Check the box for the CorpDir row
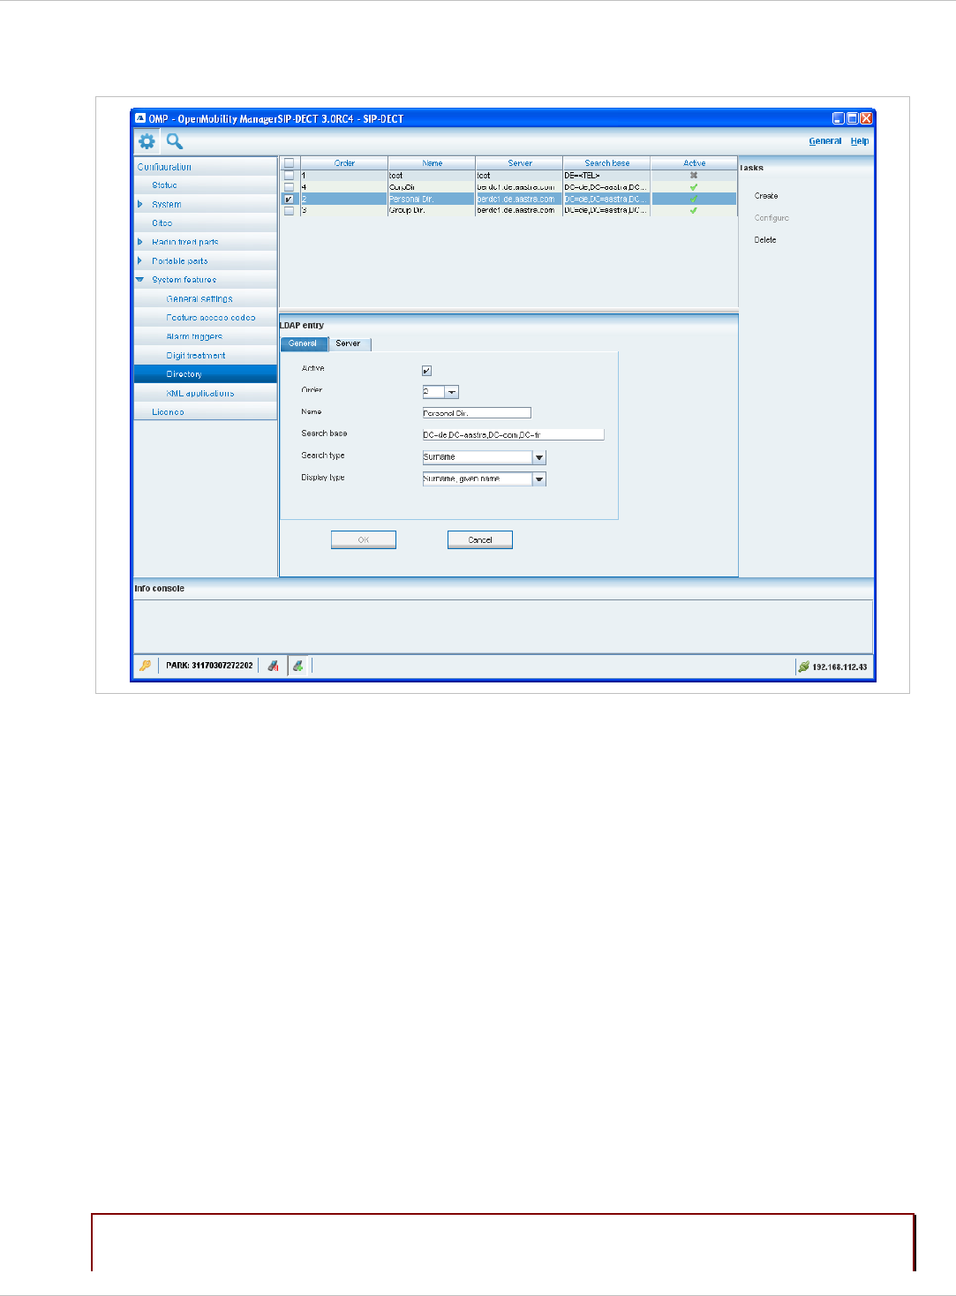Screen dimensions: 956x1296 [289, 187]
